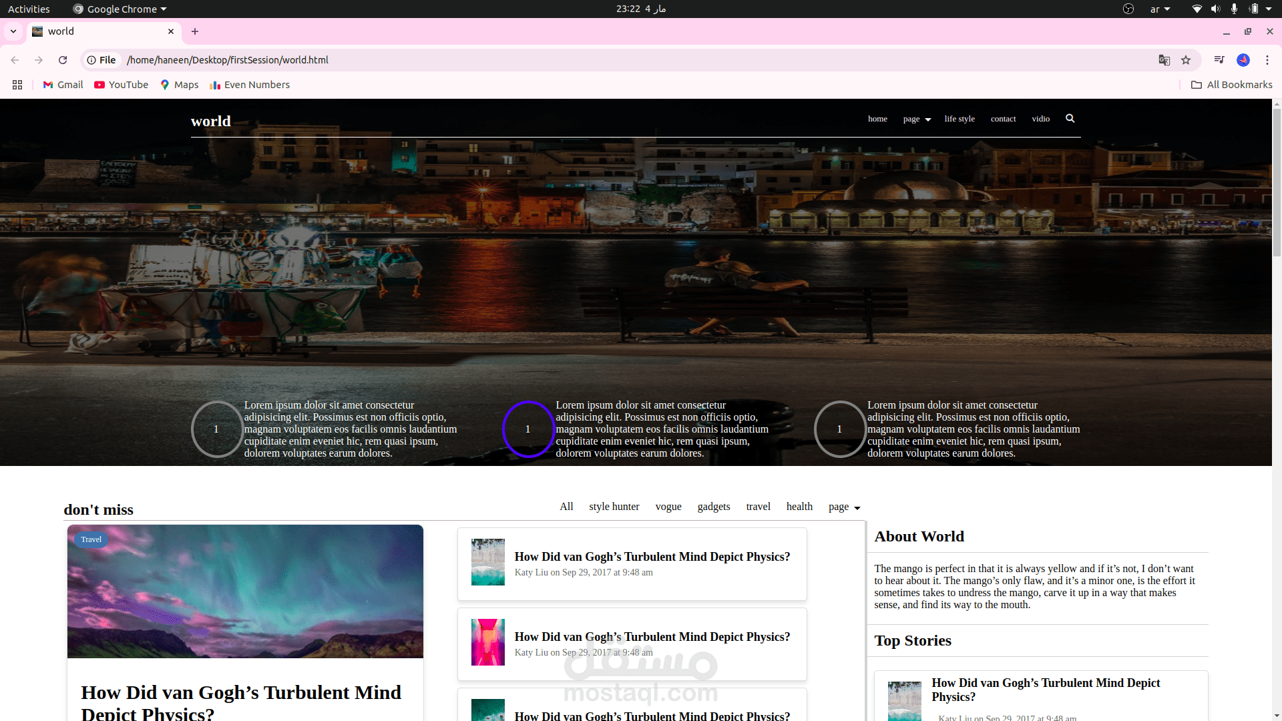
Task: Click the beach thumbnail in first list card
Action: pyautogui.click(x=488, y=562)
